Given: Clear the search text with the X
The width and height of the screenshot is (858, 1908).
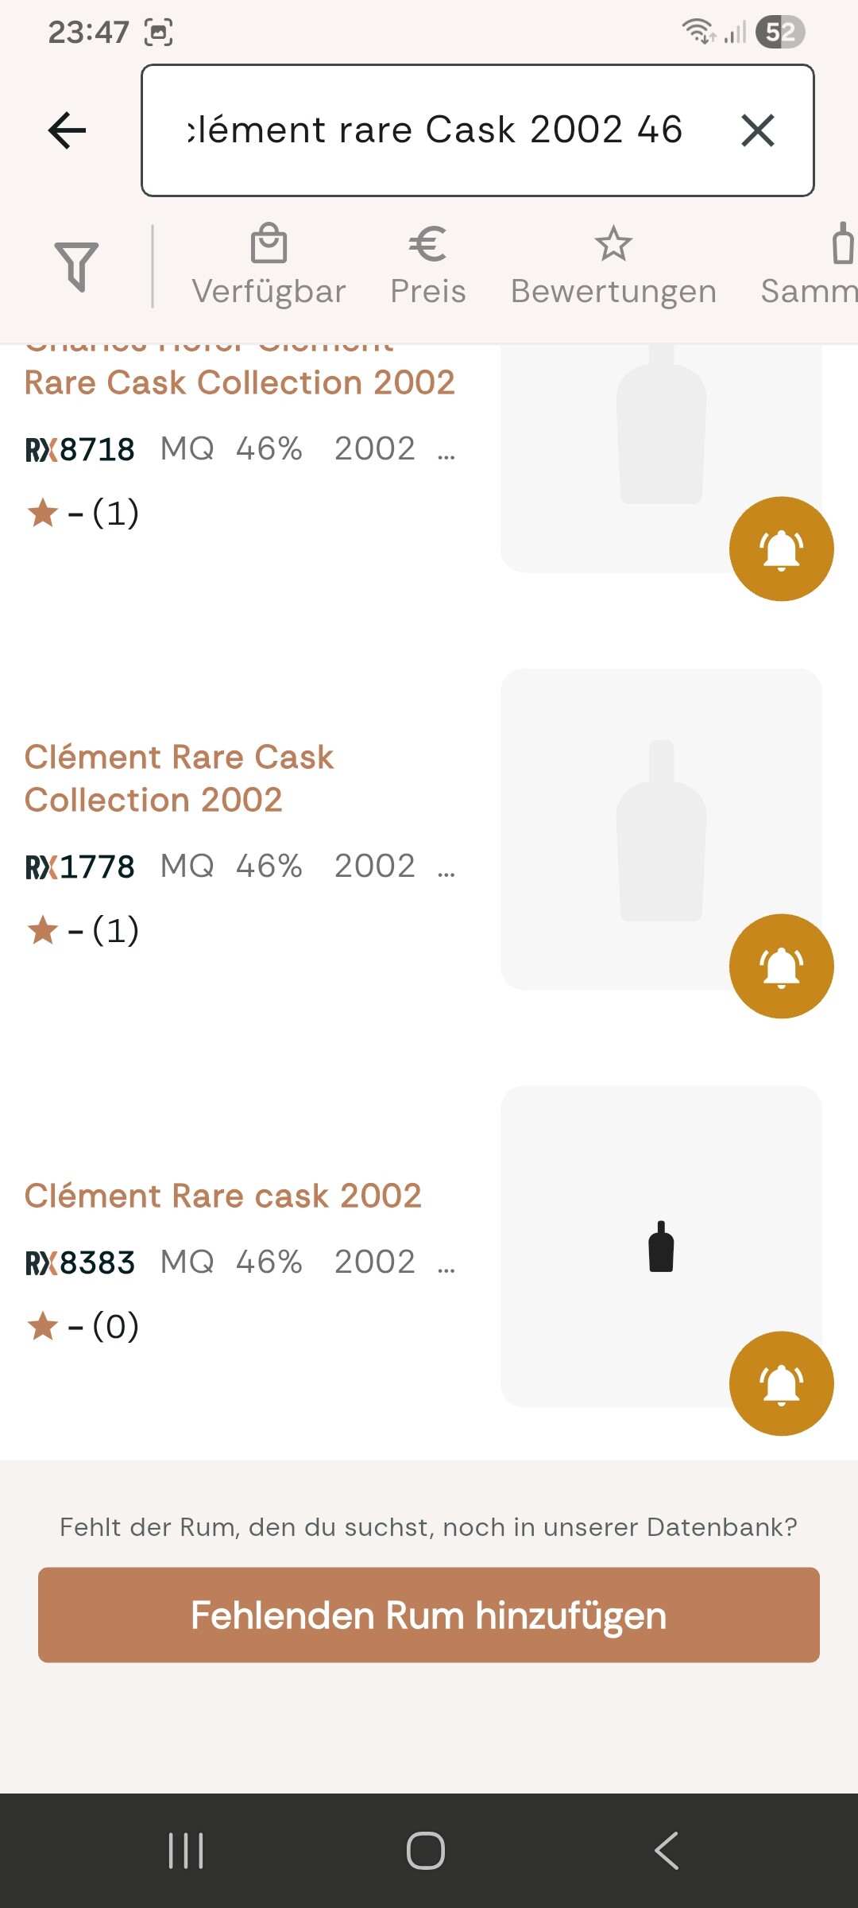Looking at the screenshot, I should click(x=757, y=130).
